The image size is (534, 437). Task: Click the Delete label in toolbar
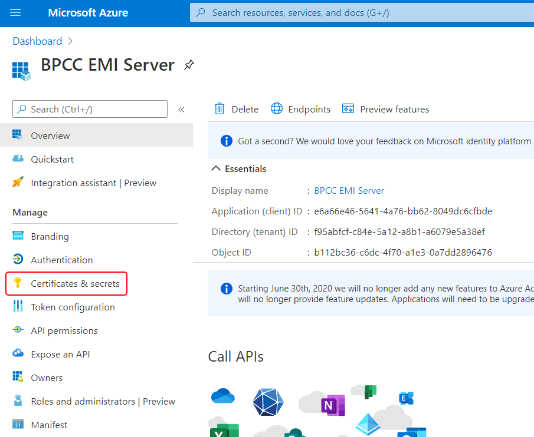click(245, 110)
